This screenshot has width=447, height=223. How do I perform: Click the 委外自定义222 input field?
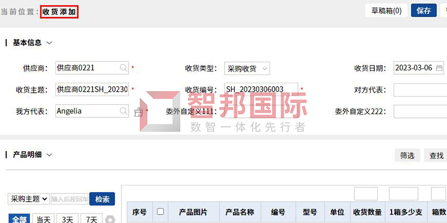point(420,112)
